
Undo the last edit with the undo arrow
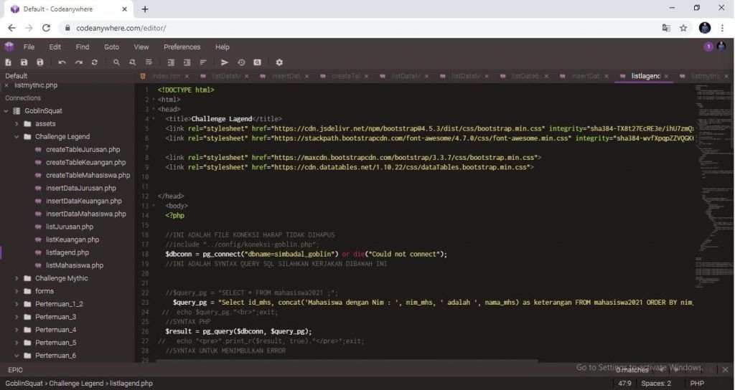click(62, 62)
